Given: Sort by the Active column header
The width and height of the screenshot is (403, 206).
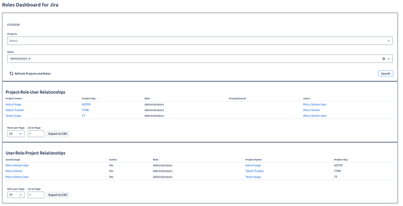Looking at the screenshot, I should [113, 160].
